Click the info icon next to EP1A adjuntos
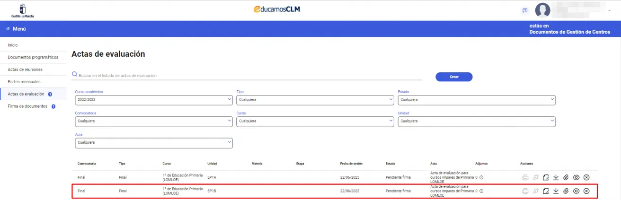621x200 pixels. (x=481, y=177)
